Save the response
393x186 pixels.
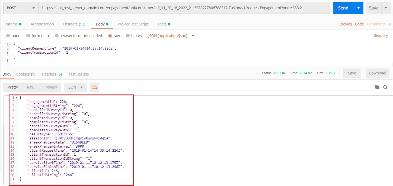click(352, 73)
